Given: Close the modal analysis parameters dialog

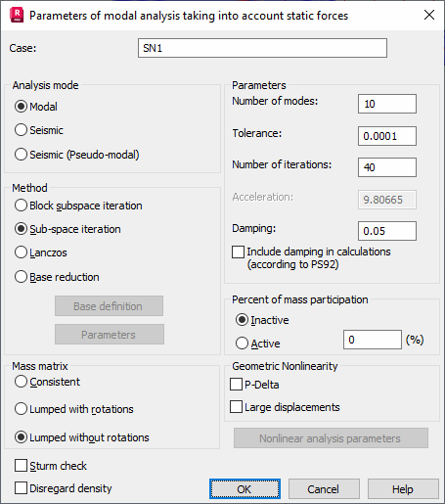Looking at the screenshot, I should pos(429,15).
